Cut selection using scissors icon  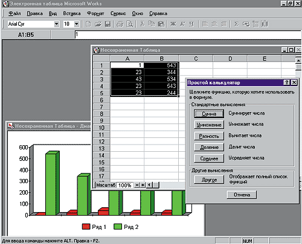pyautogui.click(x=142, y=24)
